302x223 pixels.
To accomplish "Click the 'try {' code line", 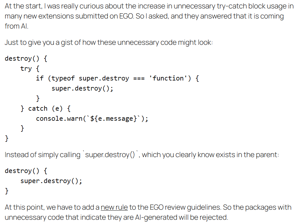I will pos(30,68).
